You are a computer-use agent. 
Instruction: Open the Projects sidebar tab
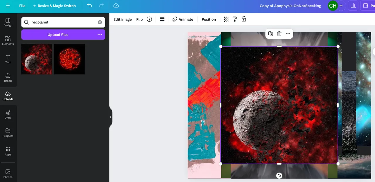8,133
